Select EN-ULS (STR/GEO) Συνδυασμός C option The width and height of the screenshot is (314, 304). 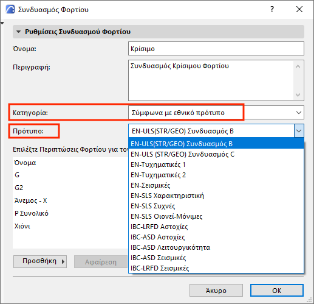pyautogui.click(x=216, y=154)
